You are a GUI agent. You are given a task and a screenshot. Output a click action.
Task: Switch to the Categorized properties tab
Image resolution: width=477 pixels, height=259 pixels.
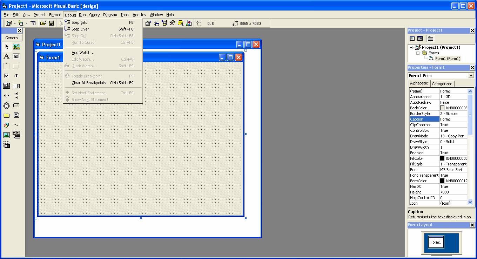pos(442,83)
